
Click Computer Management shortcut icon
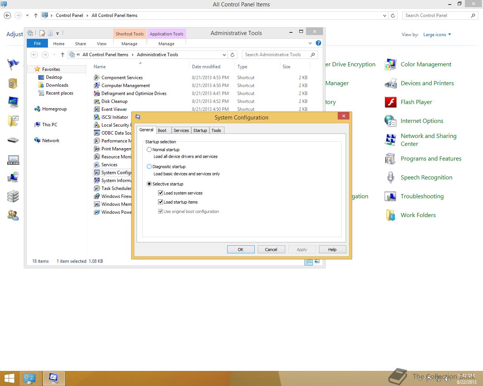coord(97,86)
